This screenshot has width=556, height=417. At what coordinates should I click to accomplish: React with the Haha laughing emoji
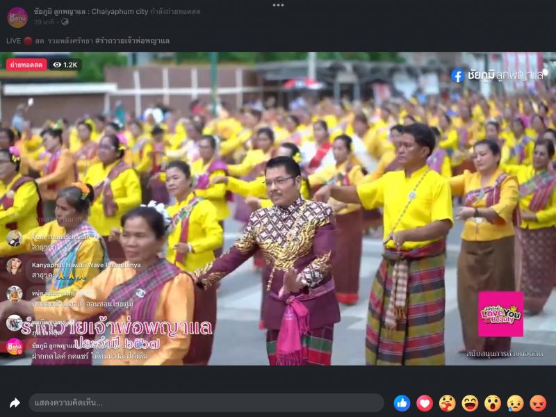470,403
